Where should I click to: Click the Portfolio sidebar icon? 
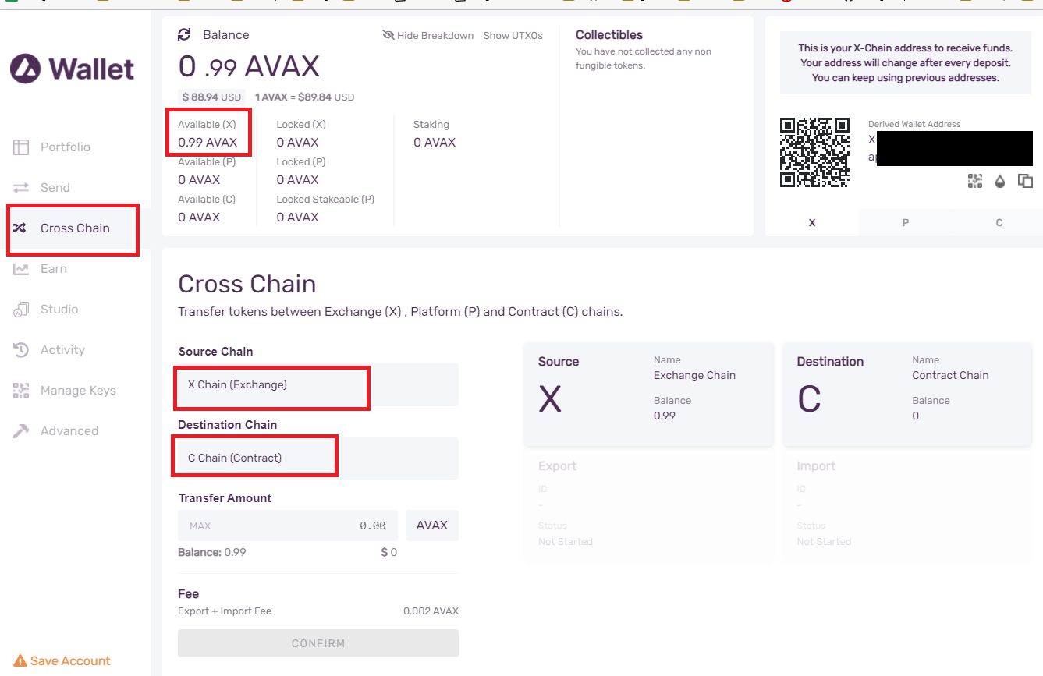[x=21, y=147]
